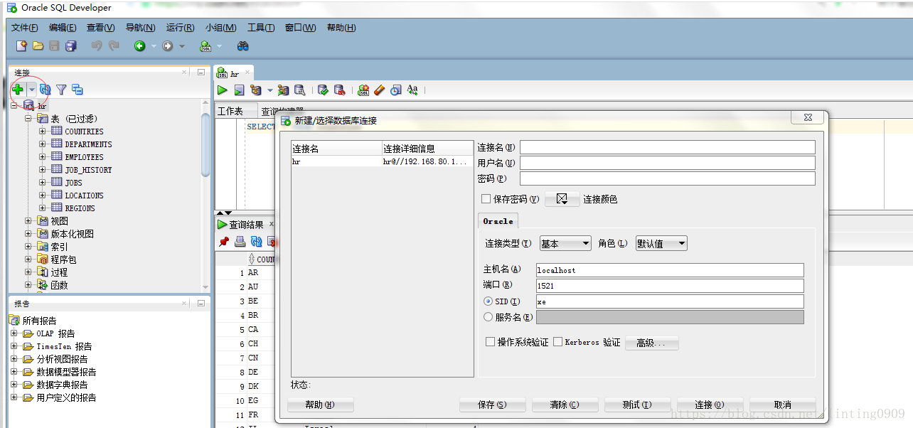Open SQL Worksheet icon in main toolbar
Viewport: 913px width, 428px height.
point(206,46)
